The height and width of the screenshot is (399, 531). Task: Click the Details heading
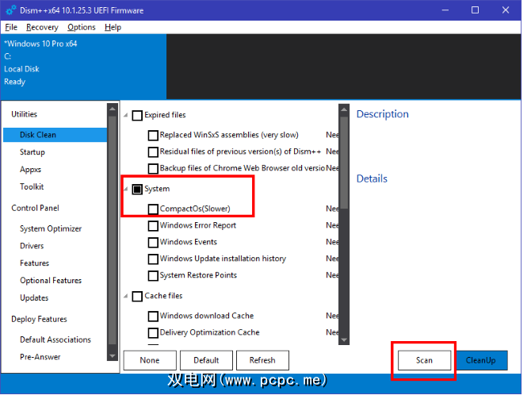tap(372, 178)
